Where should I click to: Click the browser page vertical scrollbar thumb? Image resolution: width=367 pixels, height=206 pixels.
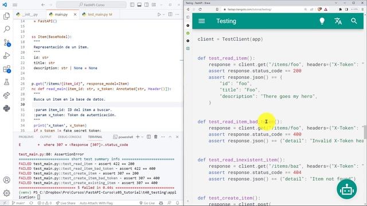[x=365, y=132]
